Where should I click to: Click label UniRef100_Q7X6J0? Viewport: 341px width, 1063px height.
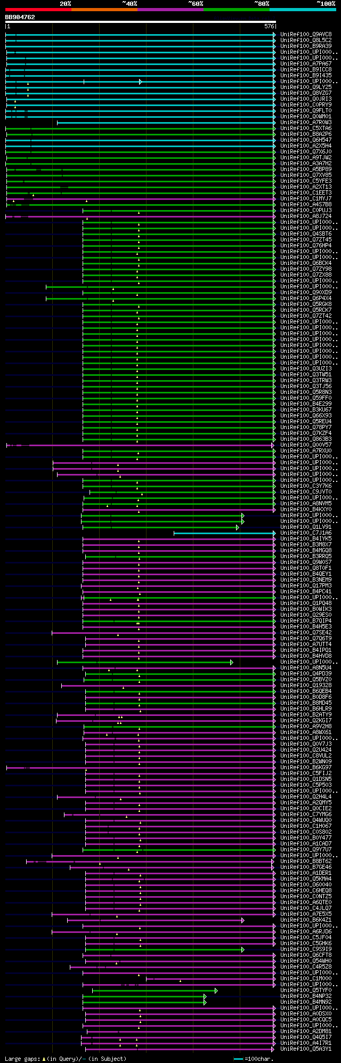point(306,151)
